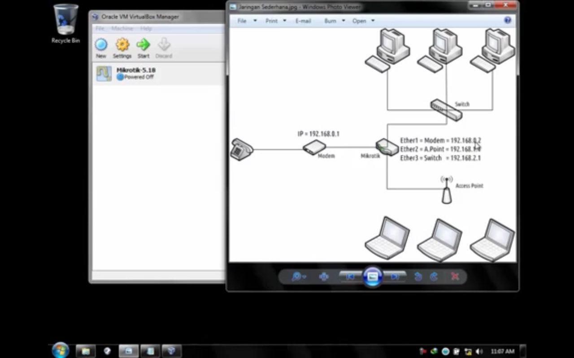Play slide show with center button

pos(373,277)
